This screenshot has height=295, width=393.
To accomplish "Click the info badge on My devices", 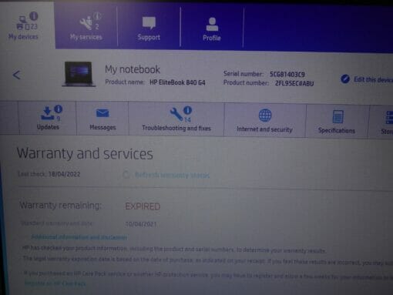I will (34, 16).
